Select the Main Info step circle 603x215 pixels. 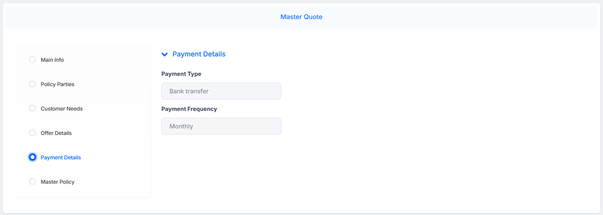coord(33,59)
